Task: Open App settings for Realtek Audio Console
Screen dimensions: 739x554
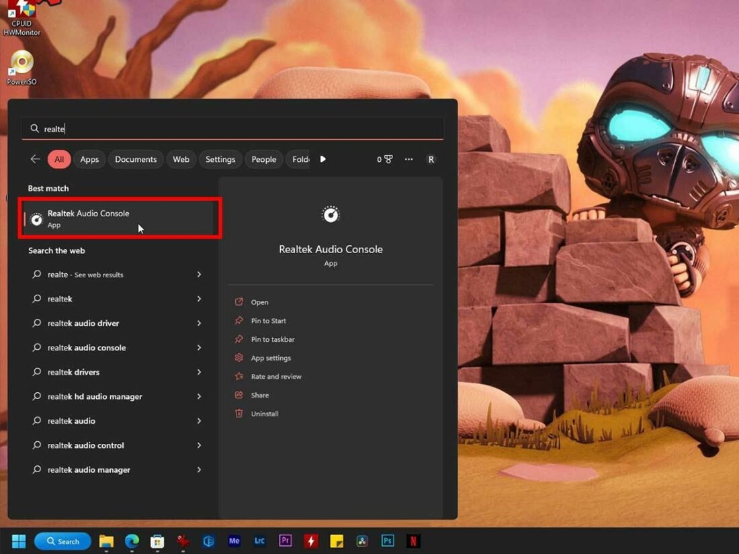Action: (x=271, y=358)
